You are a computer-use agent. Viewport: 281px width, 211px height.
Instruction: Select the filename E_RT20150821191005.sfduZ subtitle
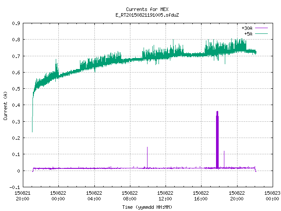[x=147, y=15]
